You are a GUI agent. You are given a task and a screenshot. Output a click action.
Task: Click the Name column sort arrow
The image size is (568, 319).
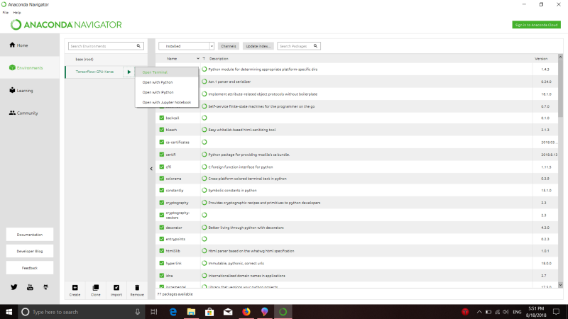pyautogui.click(x=198, y=59)
